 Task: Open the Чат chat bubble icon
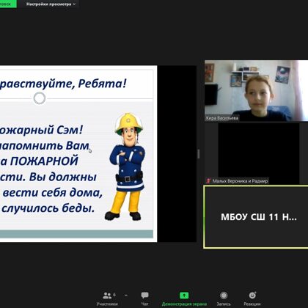(x=144, y=296)
